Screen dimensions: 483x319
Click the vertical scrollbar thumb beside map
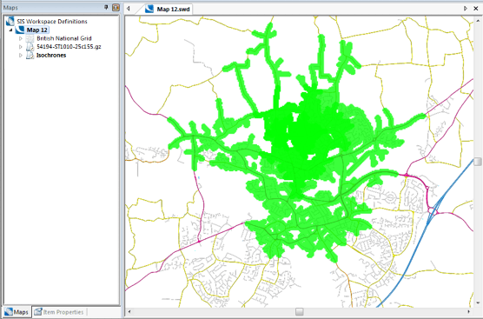click(x=478, y=162)
